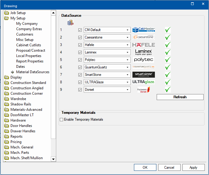The image size is (209, 175).
Task: Click the Pricing folder icon
Action: [x=6, y=142]
